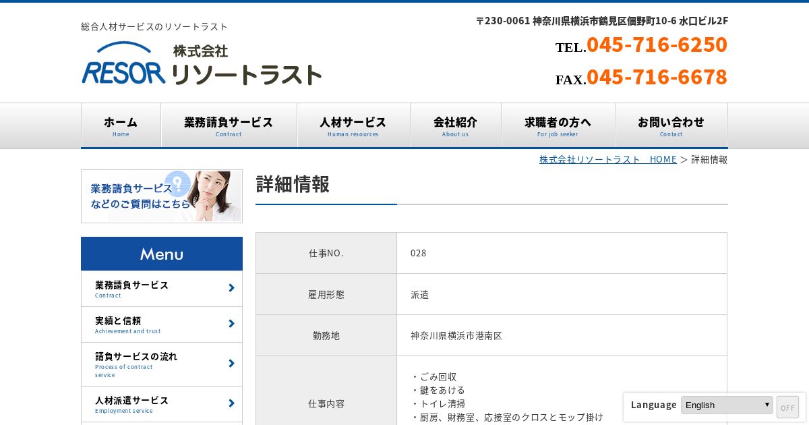Open the 人材派遣サービス sidebar item

[x=162, y=404]
